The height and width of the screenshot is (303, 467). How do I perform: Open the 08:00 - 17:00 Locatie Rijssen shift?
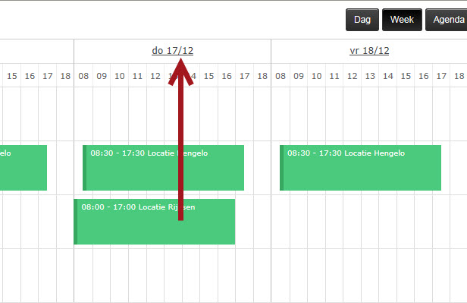[x=155, y=222]
